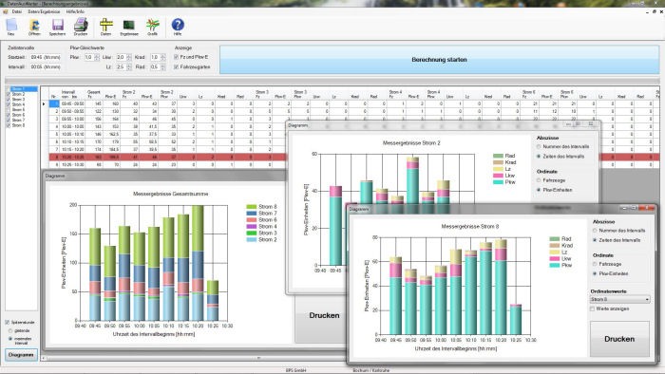Click the Startzeit input field

coord(46,57)
